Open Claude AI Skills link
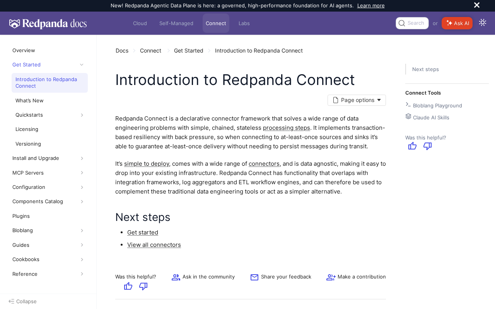Image resolution: width=495 pixels, height=309 pixels. click(x=431, y=117)
